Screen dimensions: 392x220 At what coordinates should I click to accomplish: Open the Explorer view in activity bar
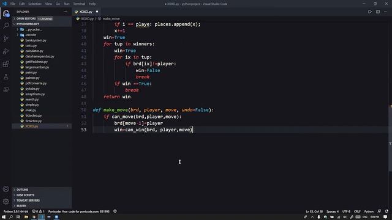6,13
